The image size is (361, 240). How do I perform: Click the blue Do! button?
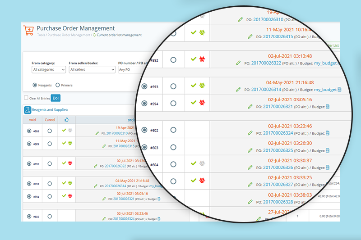pyautogui.click(x=56, y=98)
